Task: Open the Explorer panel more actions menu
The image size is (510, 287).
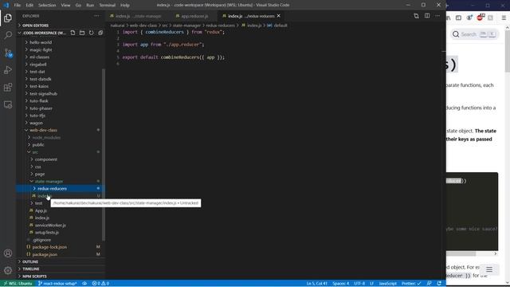Action: (96, 16)
